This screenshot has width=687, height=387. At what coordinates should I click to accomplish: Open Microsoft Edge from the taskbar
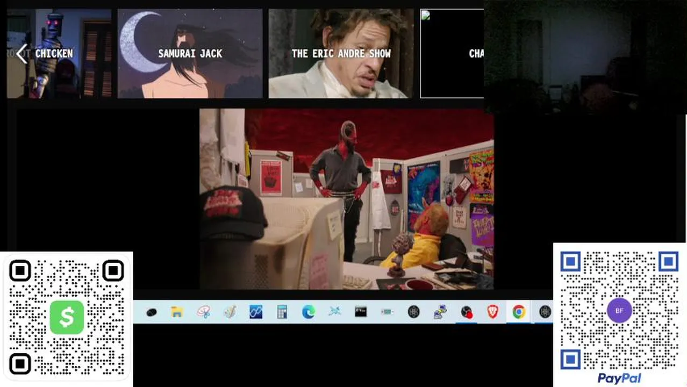click(309, 312)
